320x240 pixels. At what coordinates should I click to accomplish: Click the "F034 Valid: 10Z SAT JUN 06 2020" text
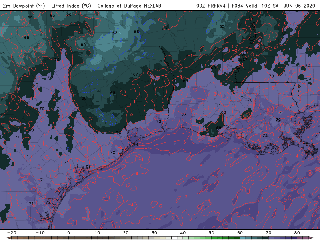pos(274,6)
